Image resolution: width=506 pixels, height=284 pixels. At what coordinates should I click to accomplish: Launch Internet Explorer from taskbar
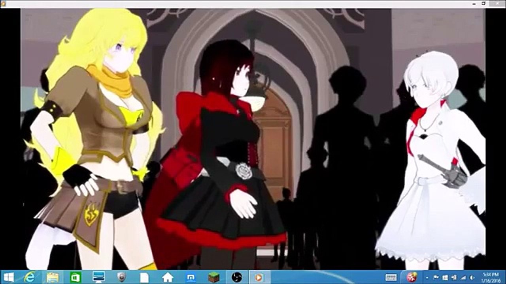tap(29, 277)
